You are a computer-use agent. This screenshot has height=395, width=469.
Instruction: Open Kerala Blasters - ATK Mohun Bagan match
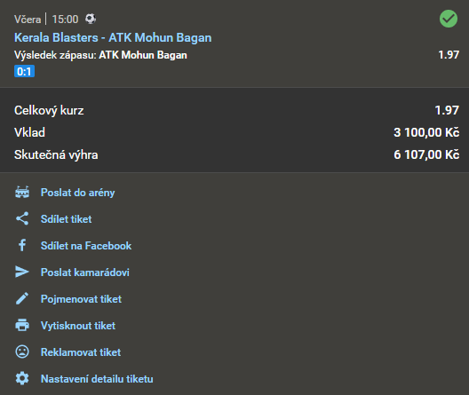[x=113, y=37]
